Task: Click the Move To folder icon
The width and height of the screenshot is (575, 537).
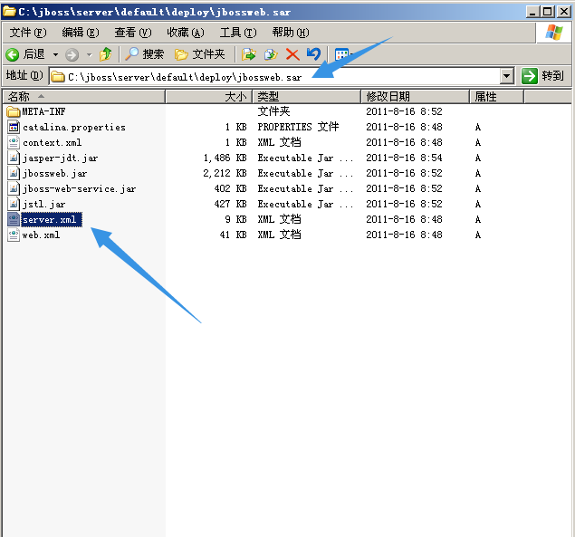Action: [249, 54]
